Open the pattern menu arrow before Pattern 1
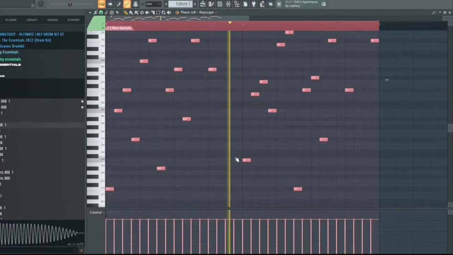The width and height of the screenshot is (453, 255). 166,4
